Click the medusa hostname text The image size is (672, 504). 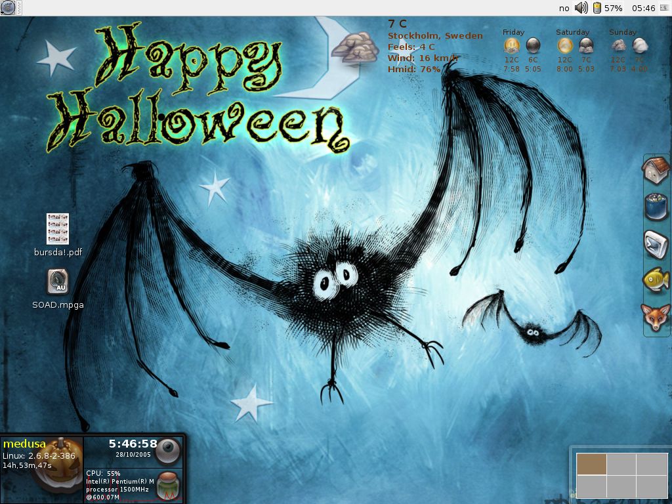coord(24,444)
